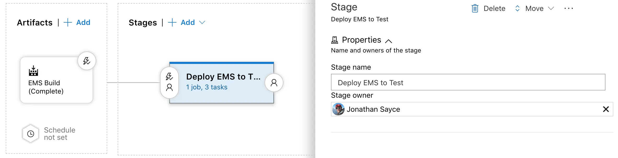Click the artifact continuous deployment trigger icon
The image size is (618, 158).
87,61
